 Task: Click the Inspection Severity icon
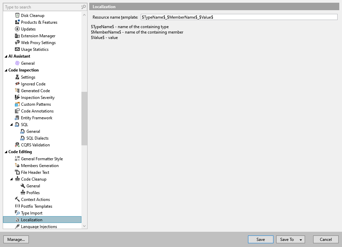(17, 97)
